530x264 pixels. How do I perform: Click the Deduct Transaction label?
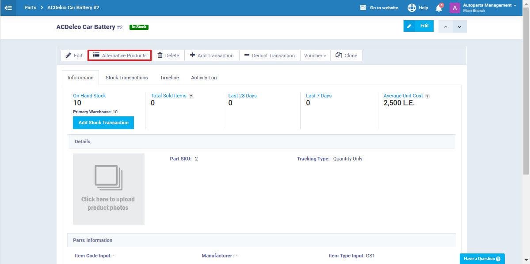274,56
